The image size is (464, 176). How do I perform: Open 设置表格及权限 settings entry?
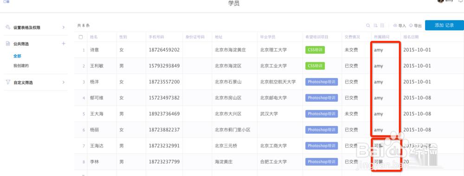pos(26,27)
